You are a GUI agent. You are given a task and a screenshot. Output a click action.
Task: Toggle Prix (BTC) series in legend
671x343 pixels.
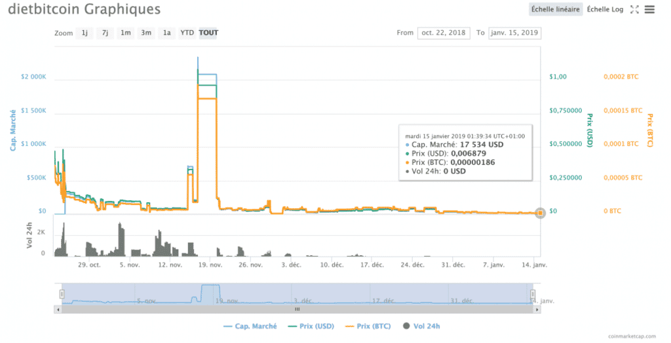click(x=368, y=327)
